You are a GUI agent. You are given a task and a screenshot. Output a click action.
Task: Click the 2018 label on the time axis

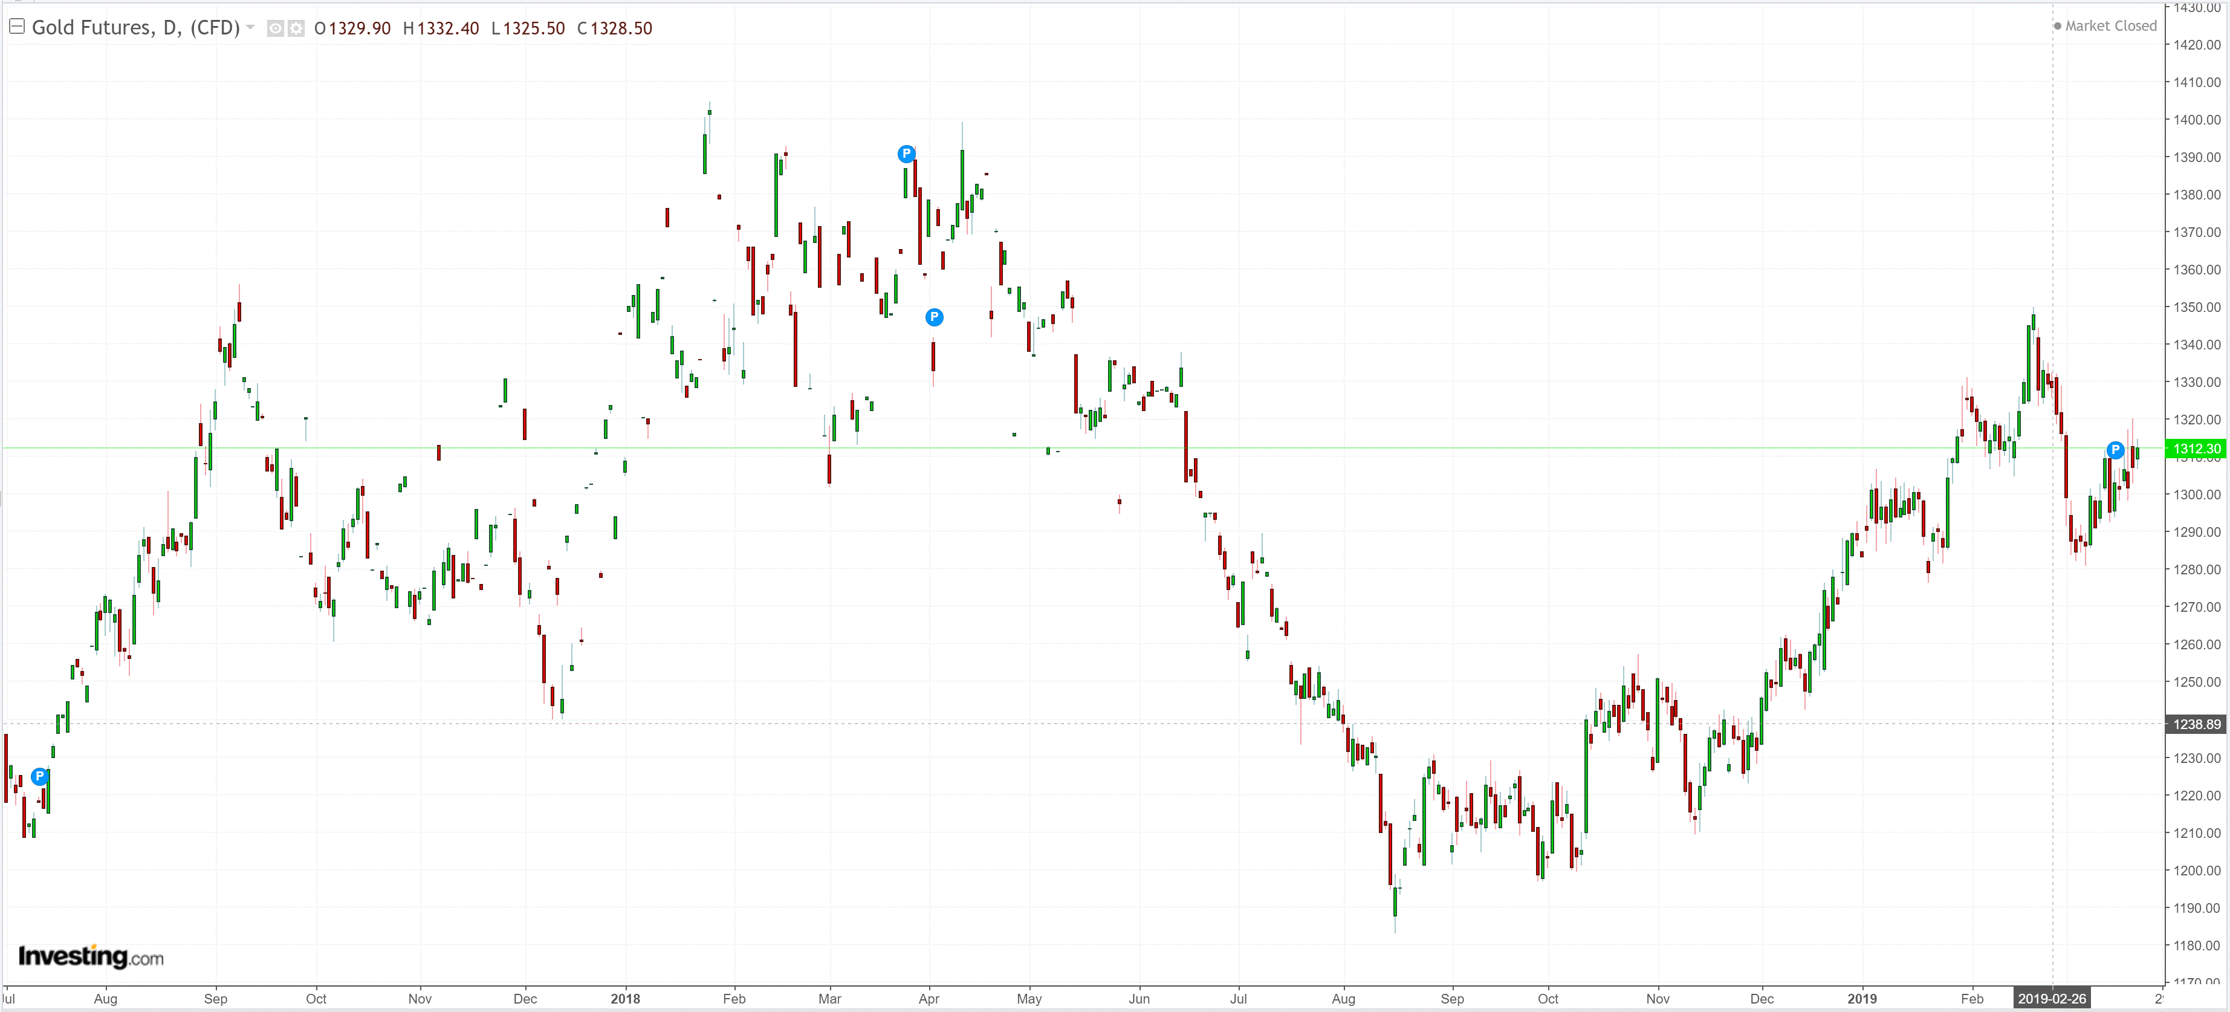pyautogui.click(x=625, y=998)
